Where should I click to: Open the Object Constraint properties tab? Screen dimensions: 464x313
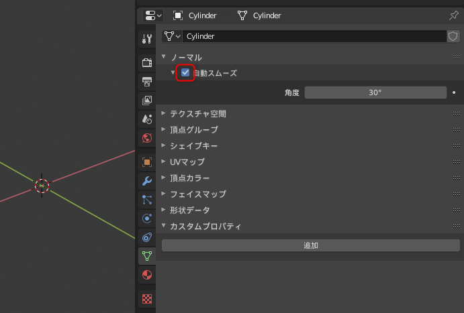[147, 237]
